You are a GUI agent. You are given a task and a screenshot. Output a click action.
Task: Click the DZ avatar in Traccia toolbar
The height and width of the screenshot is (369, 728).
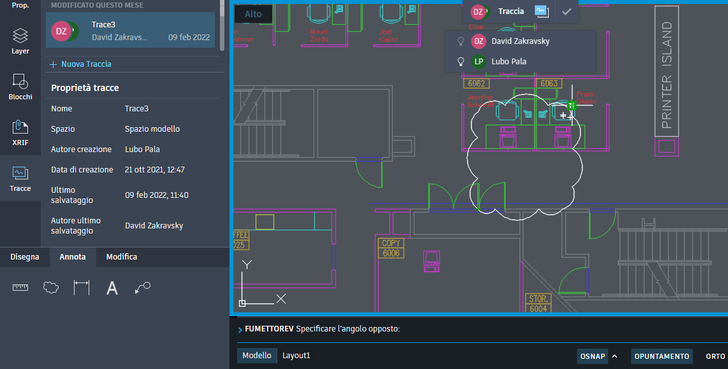click(477, 12)
